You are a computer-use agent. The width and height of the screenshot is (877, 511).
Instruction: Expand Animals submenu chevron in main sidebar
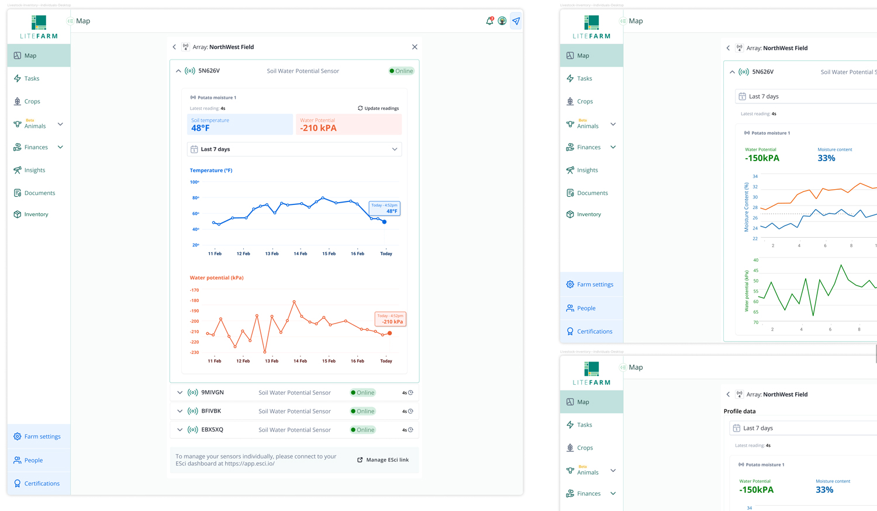click(60, 124)
